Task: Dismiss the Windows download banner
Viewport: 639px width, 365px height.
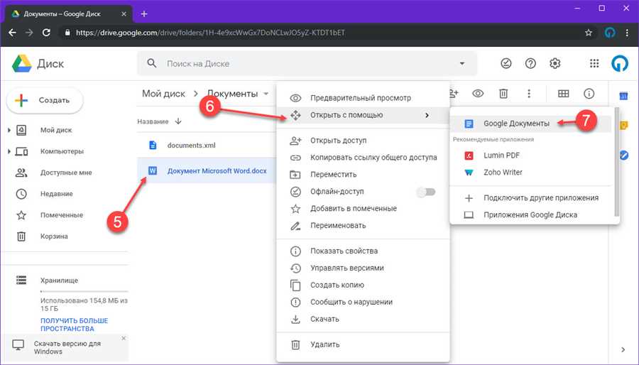Action: tap(124, 339)
